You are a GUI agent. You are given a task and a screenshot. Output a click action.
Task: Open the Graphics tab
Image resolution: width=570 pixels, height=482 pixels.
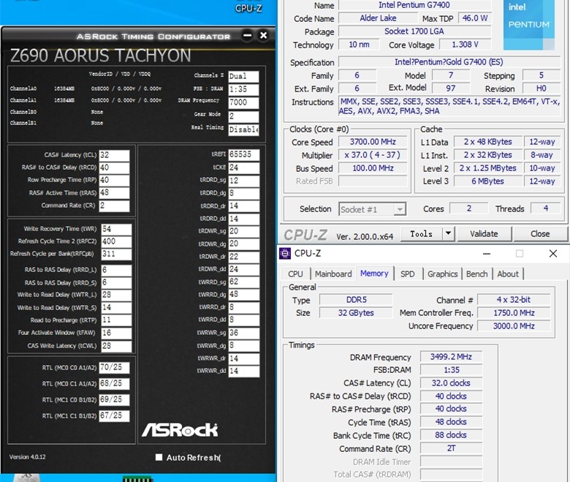coord(442,274)
